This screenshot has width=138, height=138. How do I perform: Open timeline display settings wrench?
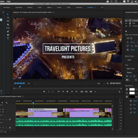pos(6,103)
